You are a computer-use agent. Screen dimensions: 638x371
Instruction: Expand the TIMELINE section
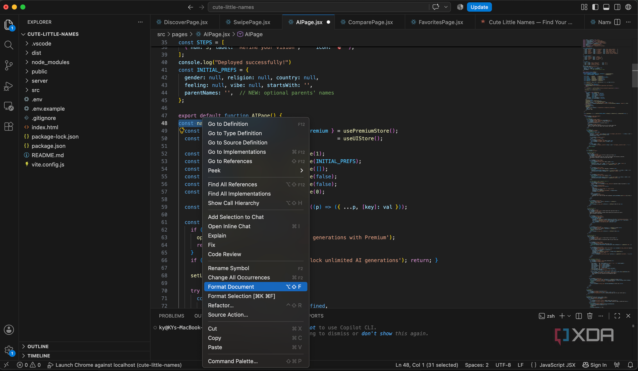[x=39, y=356]
